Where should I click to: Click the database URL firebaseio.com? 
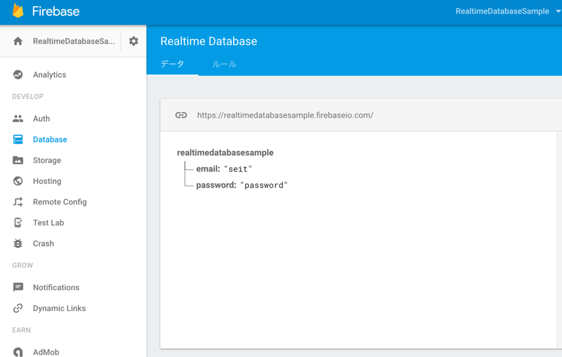[x=285, y=115]
